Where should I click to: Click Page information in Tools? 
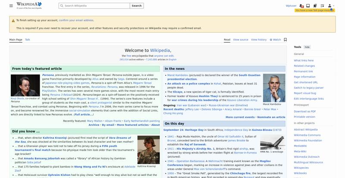(304, 77)
